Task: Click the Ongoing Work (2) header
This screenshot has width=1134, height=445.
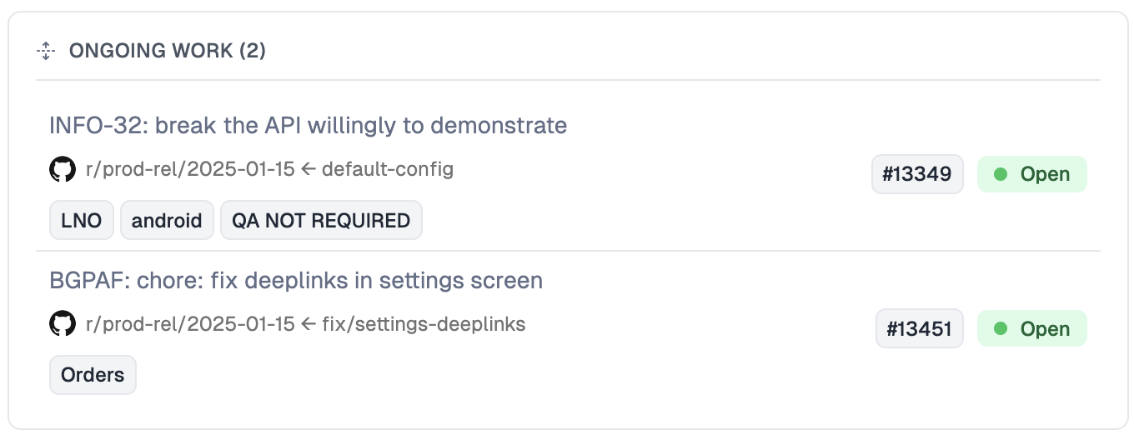Action: (x=168, y=51)
